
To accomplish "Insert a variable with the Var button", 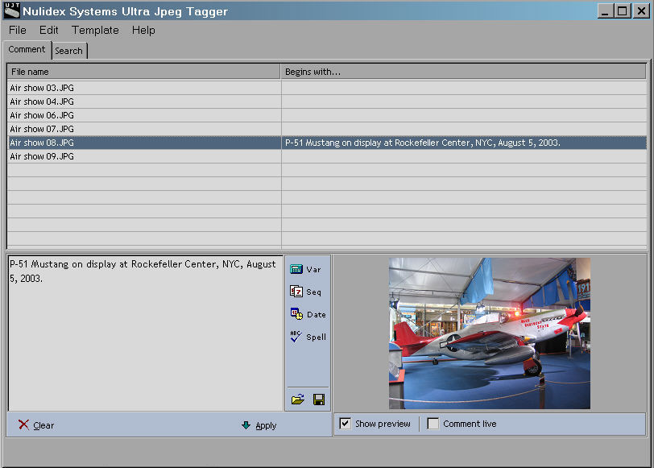I will click(306, 270).
